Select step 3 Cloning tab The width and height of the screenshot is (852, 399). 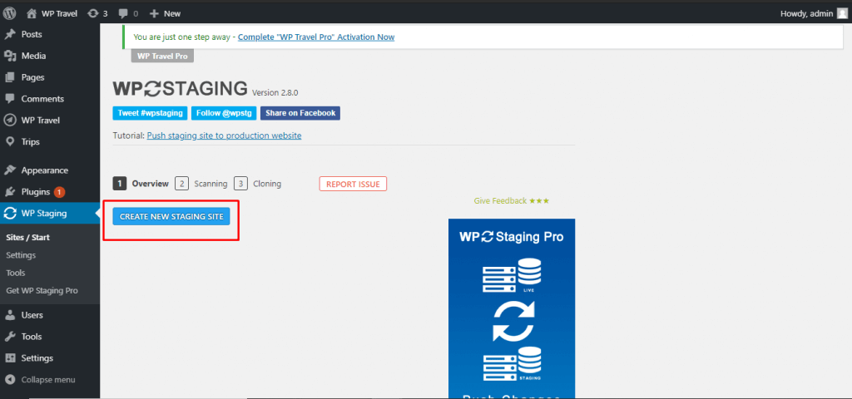coord(258,184)
